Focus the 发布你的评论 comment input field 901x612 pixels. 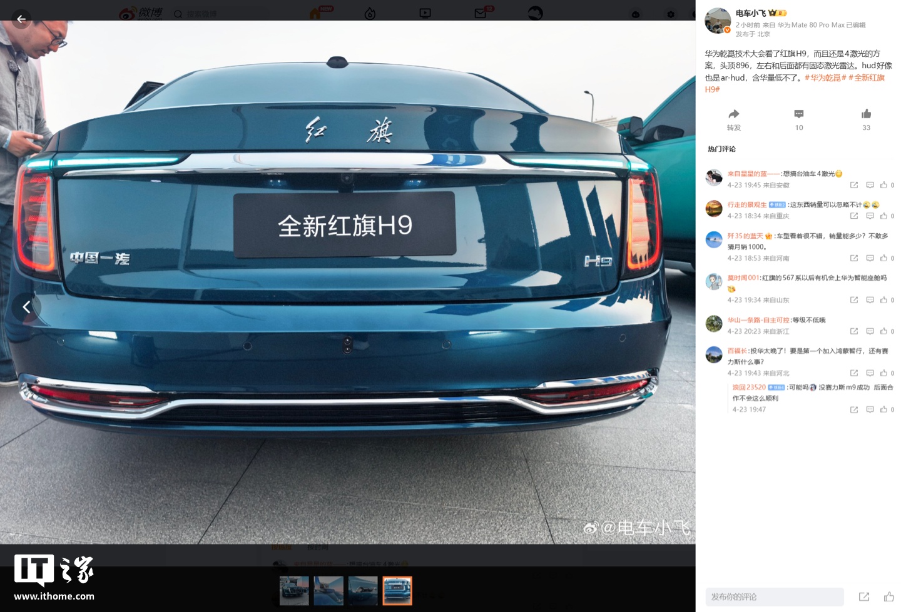pyautogui.click(x=774, y=597)
